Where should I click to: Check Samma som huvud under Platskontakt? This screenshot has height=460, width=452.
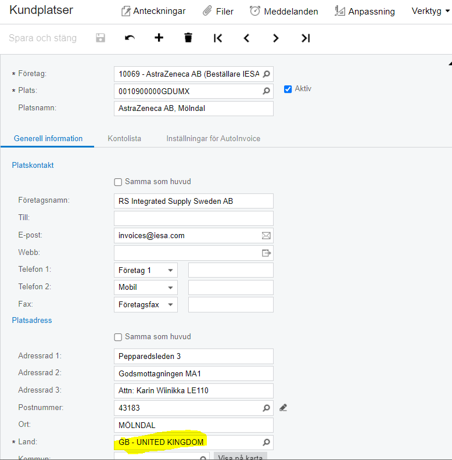tap(118, 182)
